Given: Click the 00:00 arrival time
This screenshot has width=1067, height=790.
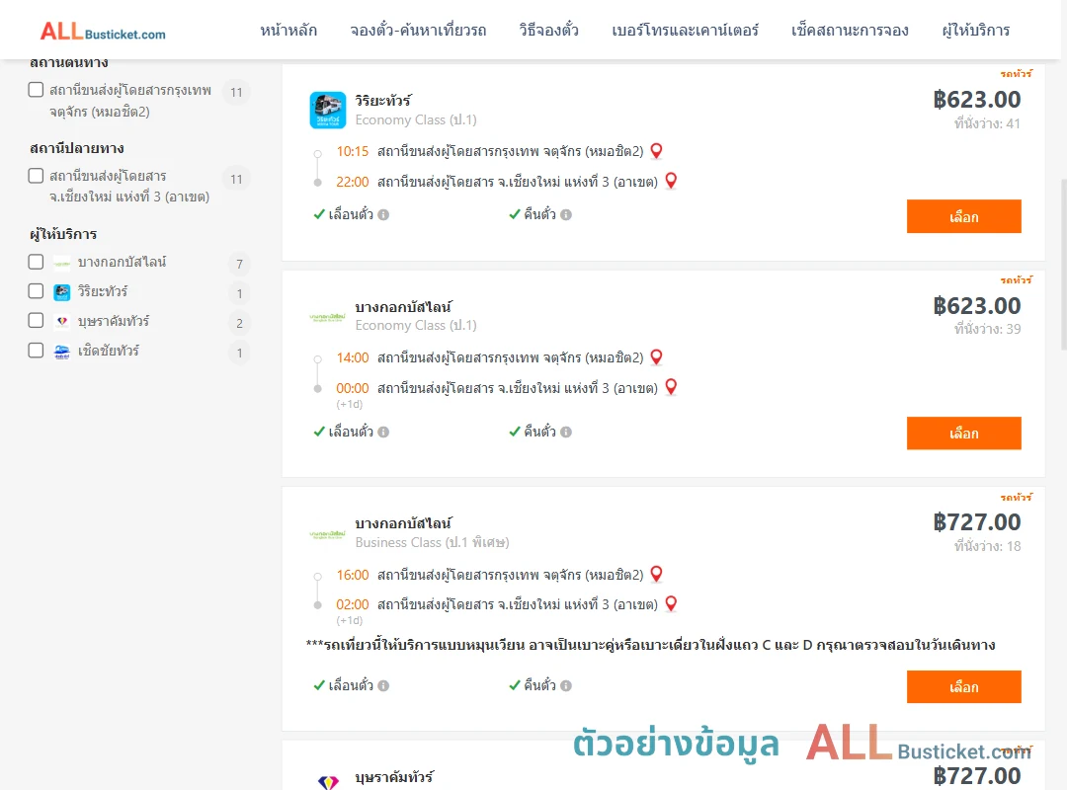Looking at the screenshot, I should tap(353, 388).
